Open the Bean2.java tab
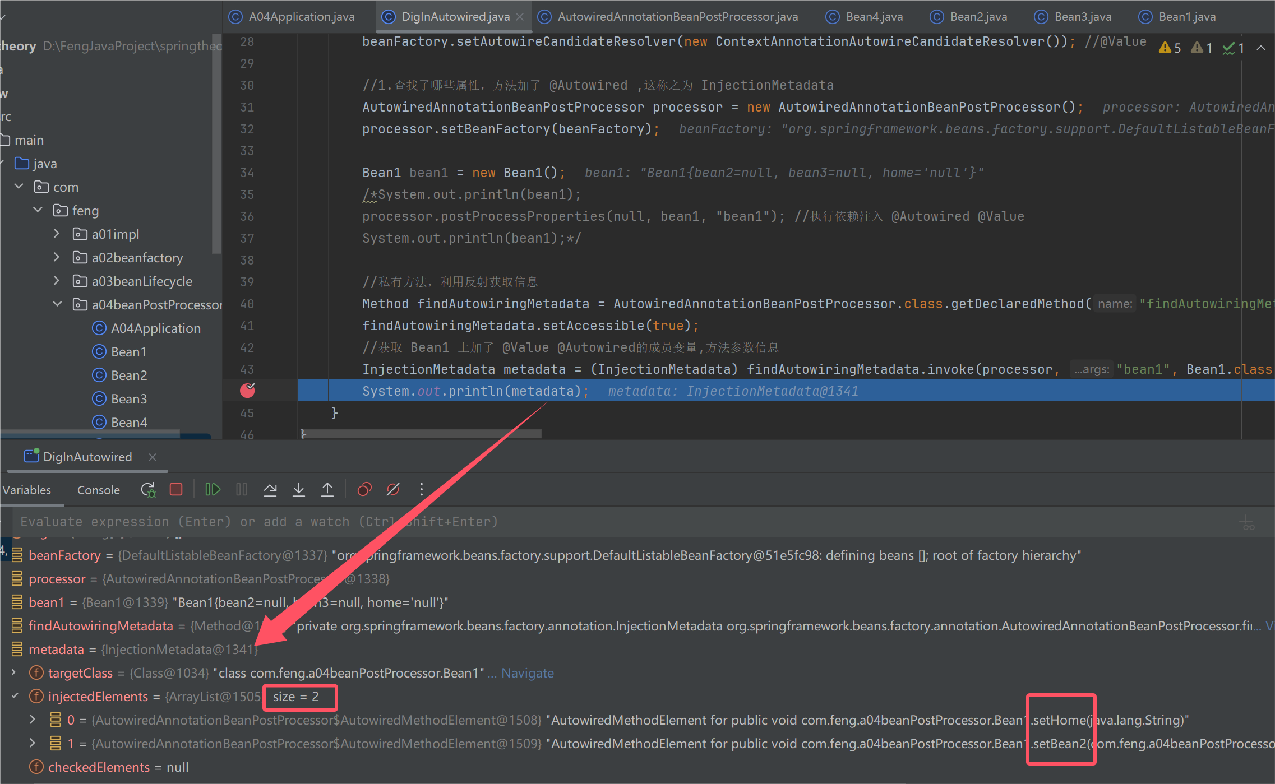Image resolution: width=1275 pixels, height=784 pixels. [969, 17]
